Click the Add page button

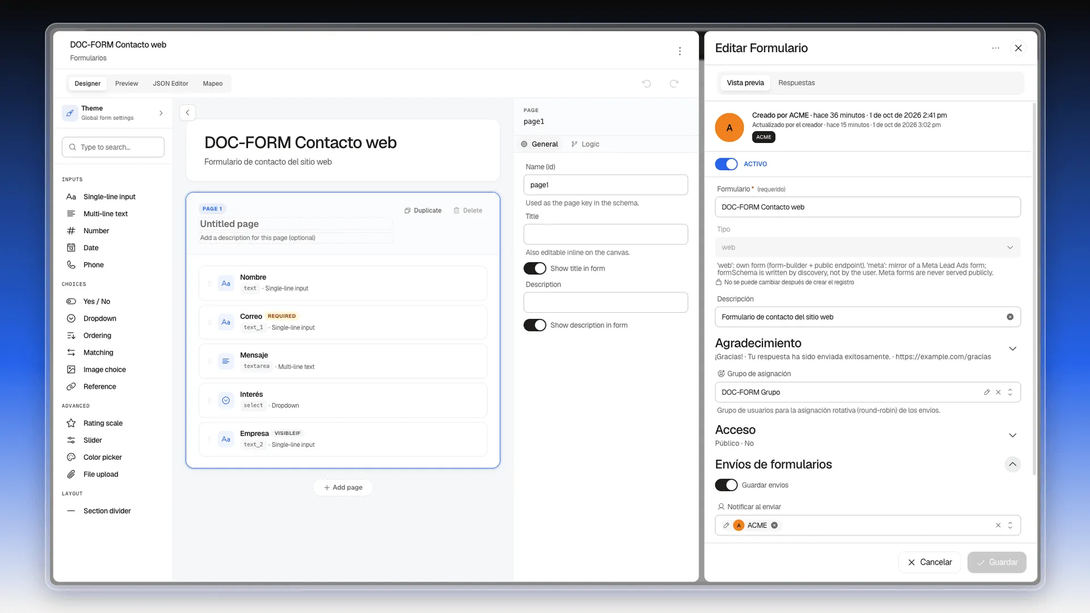(x=343, y=488)
